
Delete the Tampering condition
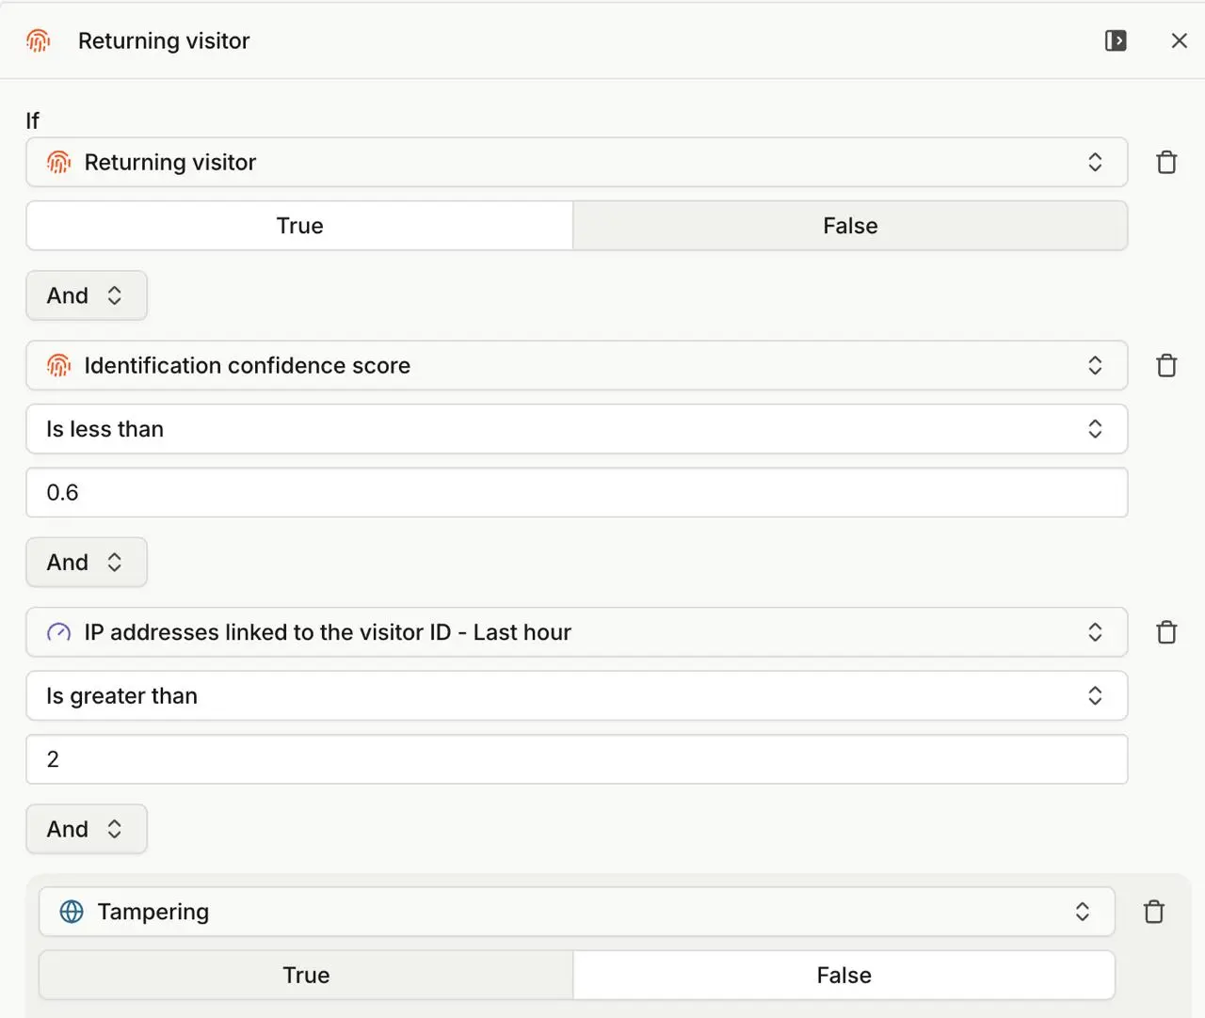(x=1153, y=912)
